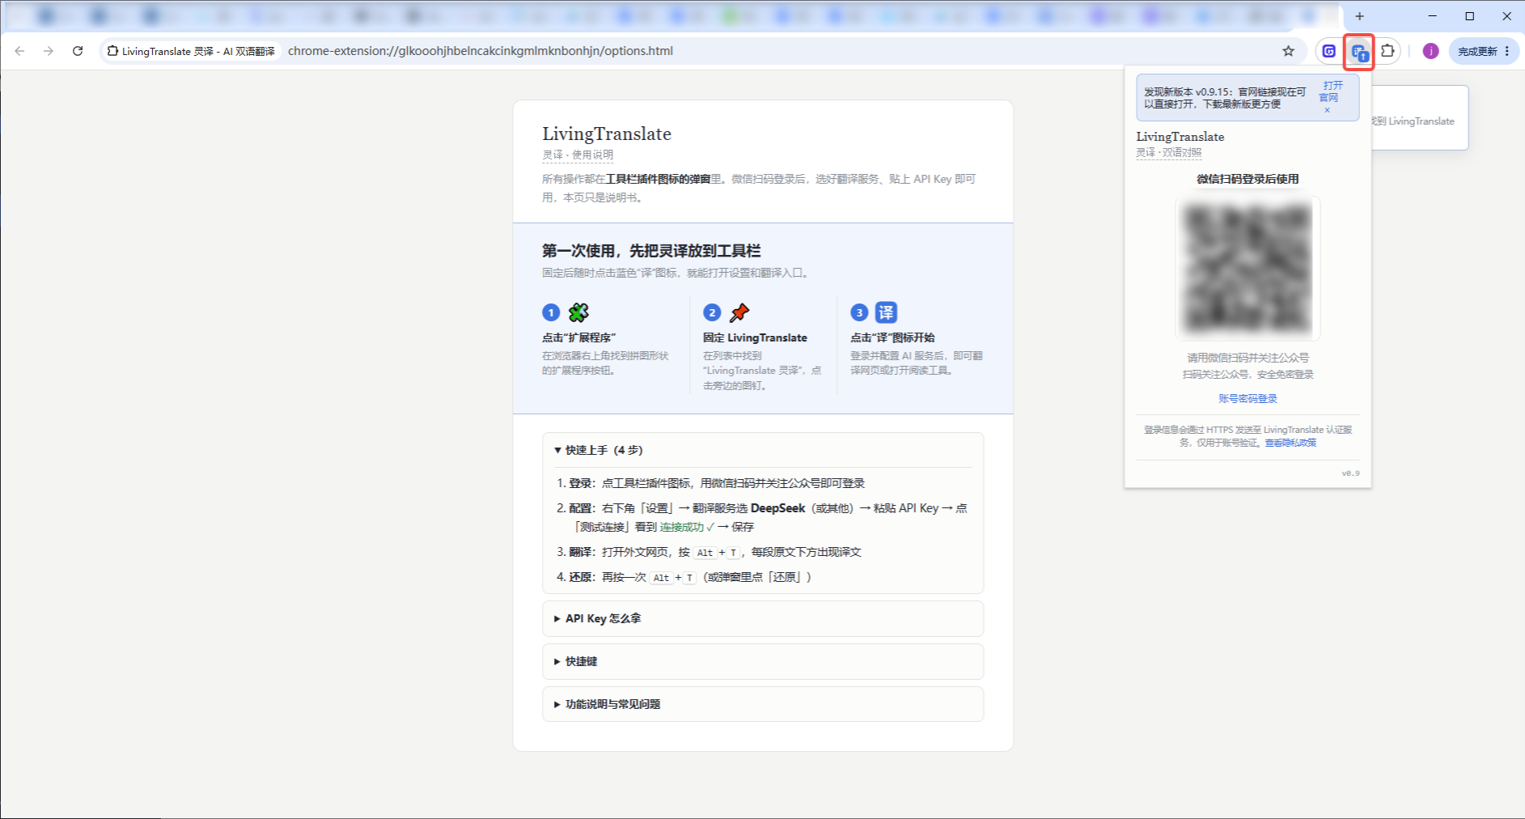The width and height of the screenshot is (1525, 819).
Task: Click the 请用微信扫码并关注公众号 hint
Action: click(x=1248, y=358)
